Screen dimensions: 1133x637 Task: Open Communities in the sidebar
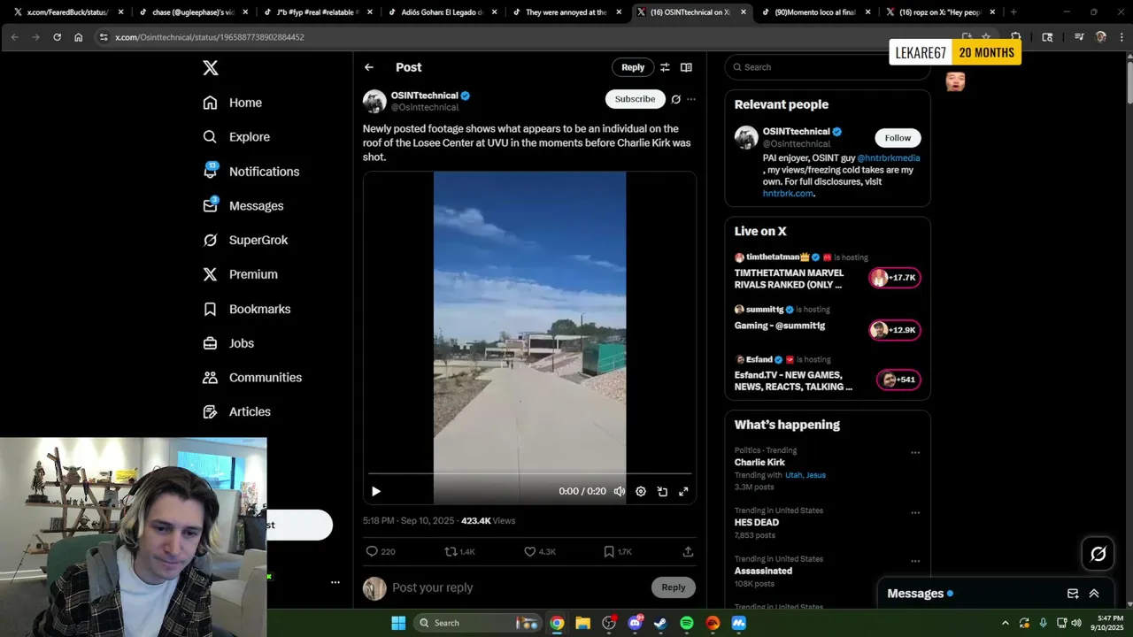[252, 377]
